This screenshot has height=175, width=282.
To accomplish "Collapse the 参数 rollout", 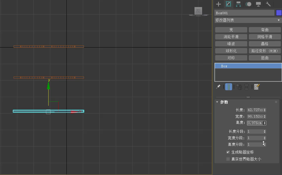I will point(217,102).
